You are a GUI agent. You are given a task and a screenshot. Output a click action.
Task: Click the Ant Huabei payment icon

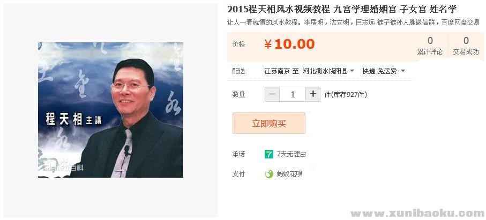pos(269,174)
